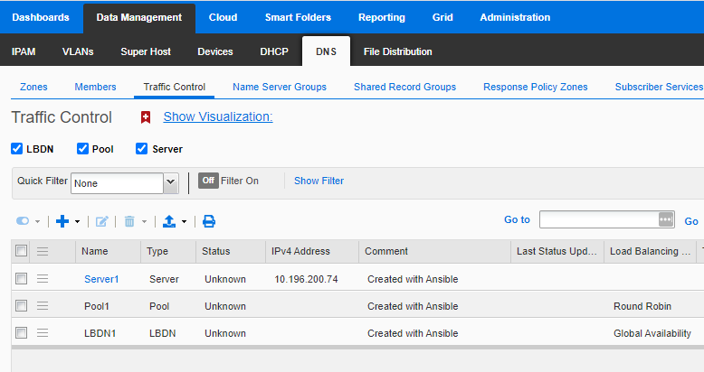This screenshot has width=704, height=372.
Task: Click the red bookmark icon beside Traffic Control
Action: point(145,117)
